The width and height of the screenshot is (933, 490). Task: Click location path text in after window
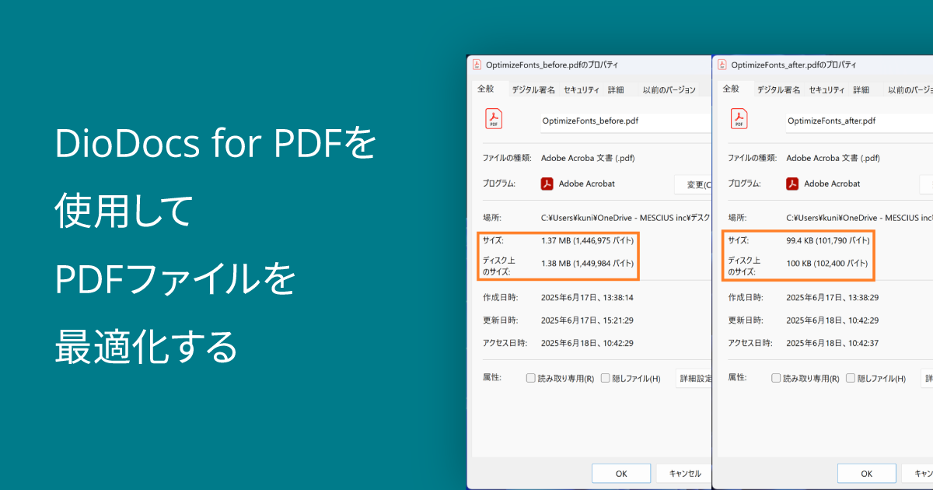[x=859, y=218]
